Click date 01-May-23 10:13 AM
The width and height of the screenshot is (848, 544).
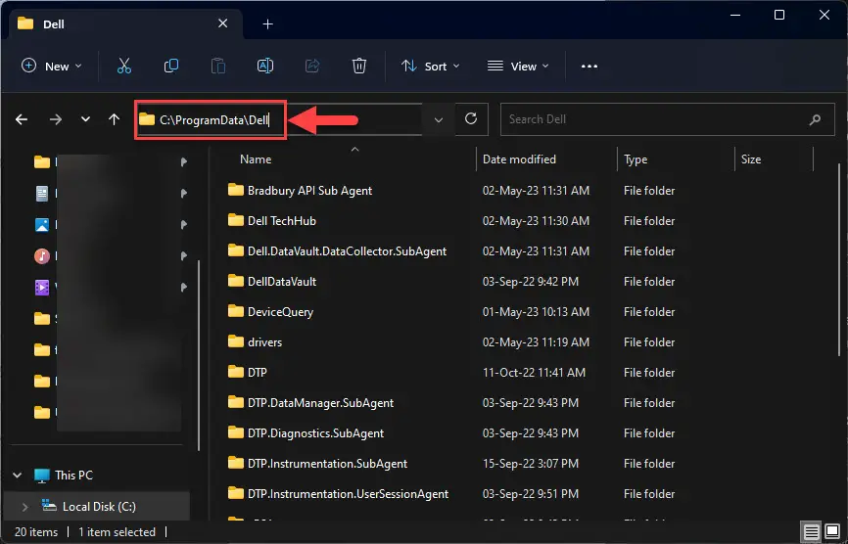click(x=536, y=312)
